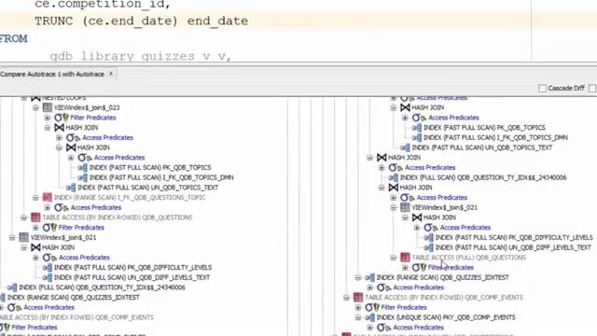
Task: Click the left pane VIEW index$_join$_021 icon
Action: pyautogui.click(x=23, y=237)
